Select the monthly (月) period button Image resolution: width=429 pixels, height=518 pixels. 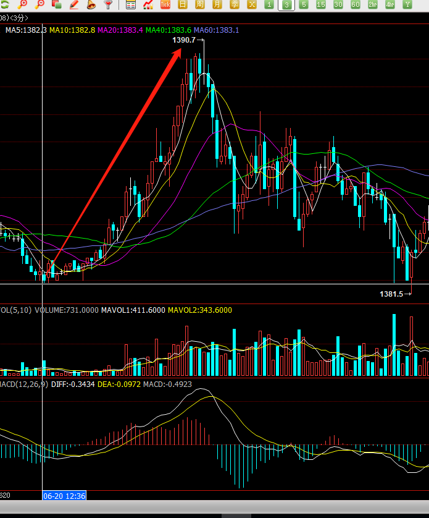point(217,5)
